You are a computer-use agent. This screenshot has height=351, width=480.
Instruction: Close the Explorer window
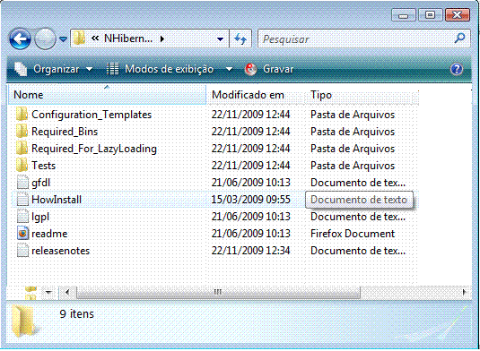tap(457, 14)
